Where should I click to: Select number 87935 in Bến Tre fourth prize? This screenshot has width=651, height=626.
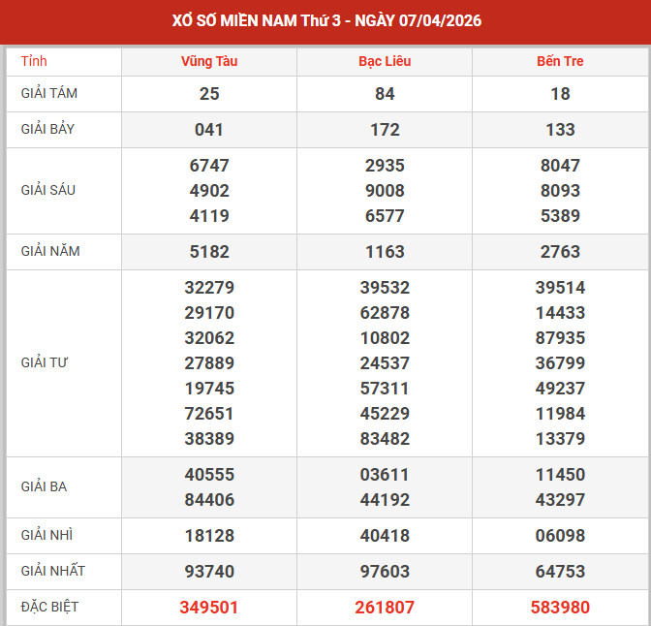click(560, 338)
